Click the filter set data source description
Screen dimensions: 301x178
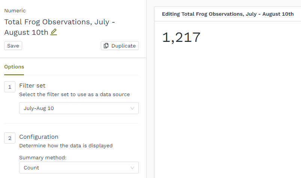click(x=74, y=95)
